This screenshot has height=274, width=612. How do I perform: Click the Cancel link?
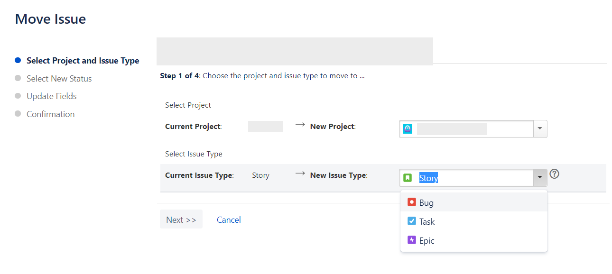pos(229,219)
